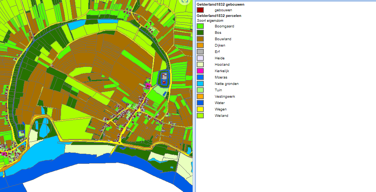Click the 'Bouwland' legend label

coord(223,39)
